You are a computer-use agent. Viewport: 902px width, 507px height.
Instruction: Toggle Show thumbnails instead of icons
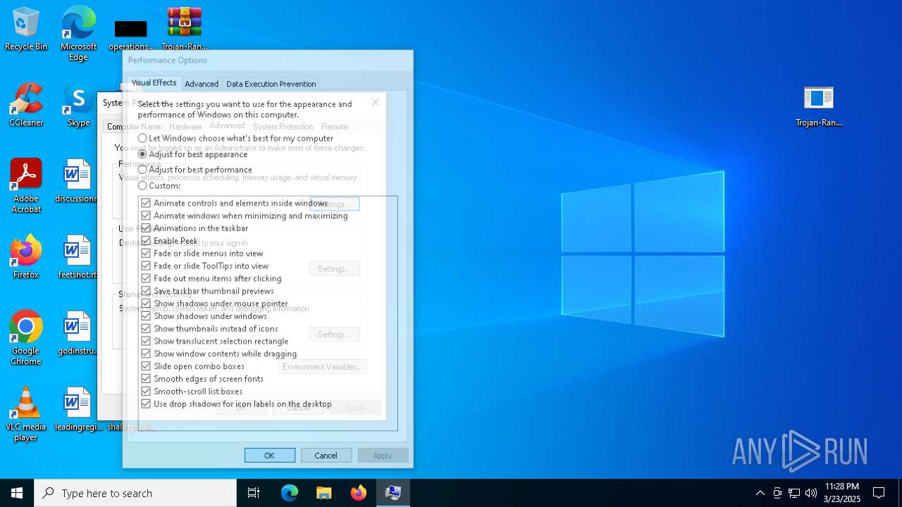(209, 329)
